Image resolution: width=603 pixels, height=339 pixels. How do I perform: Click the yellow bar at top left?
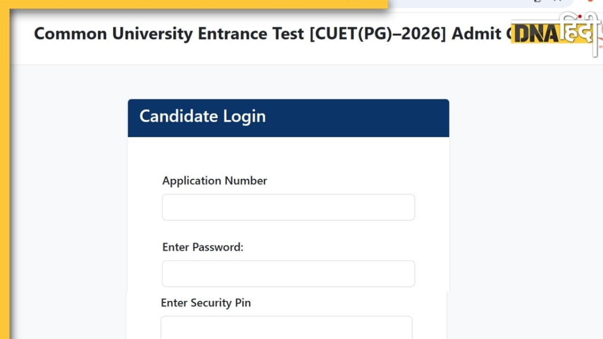click(188, 4)
